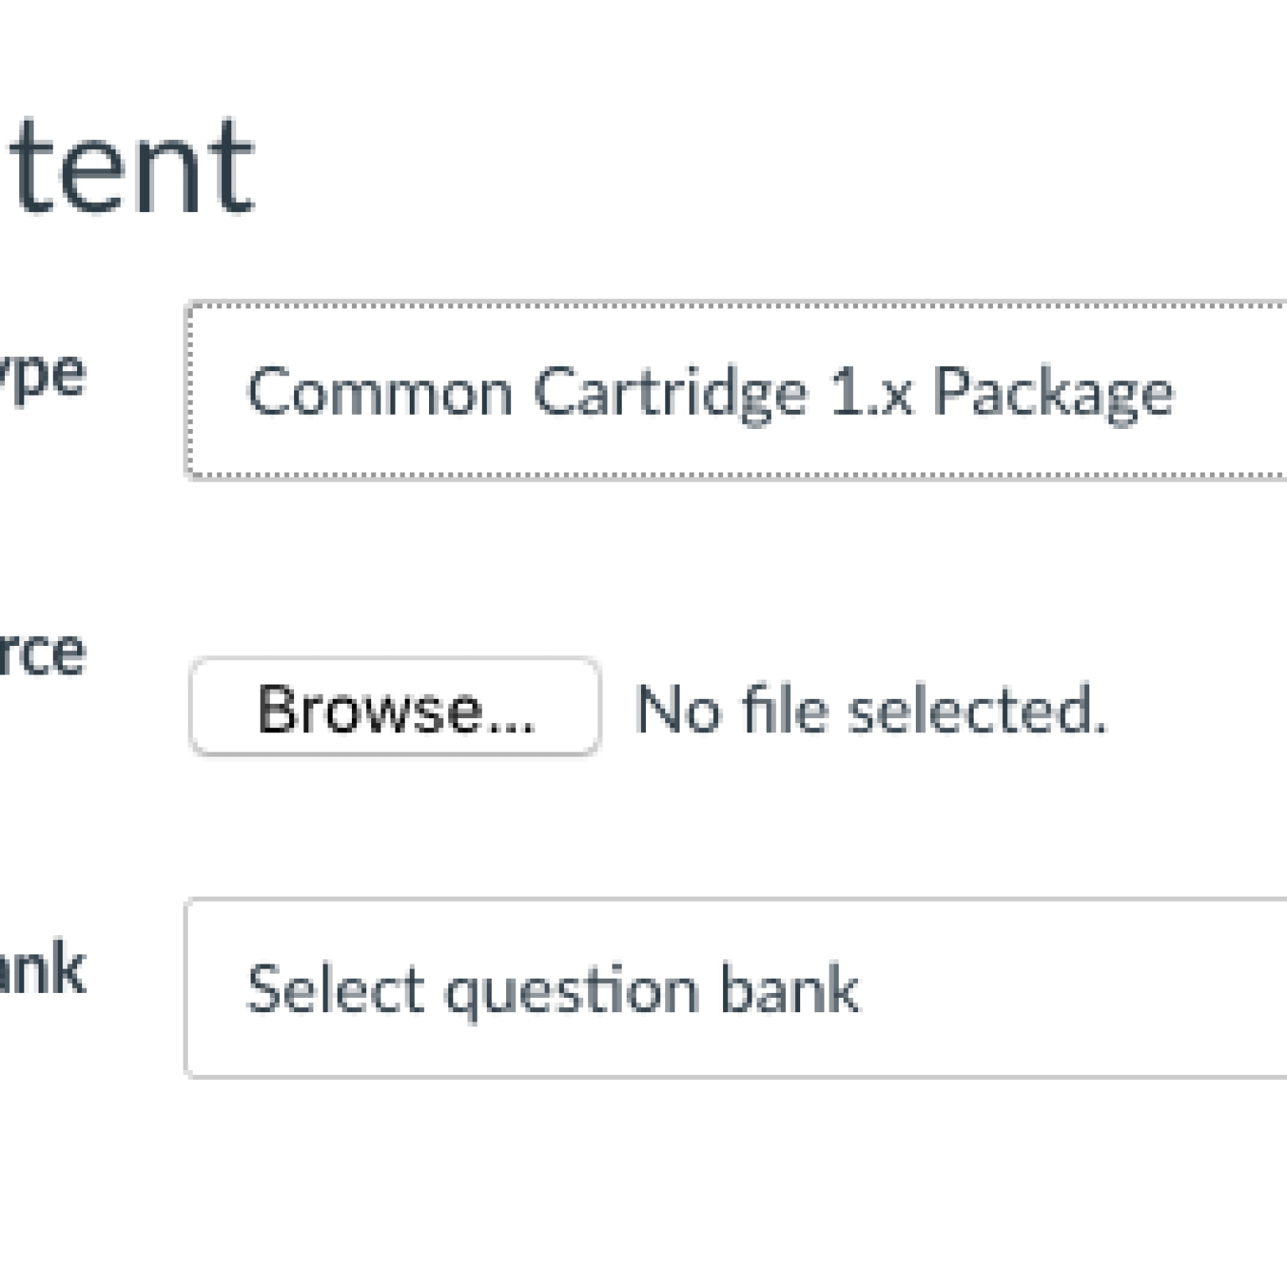
Task: Click the cut-off Source label
Action: 42,654
